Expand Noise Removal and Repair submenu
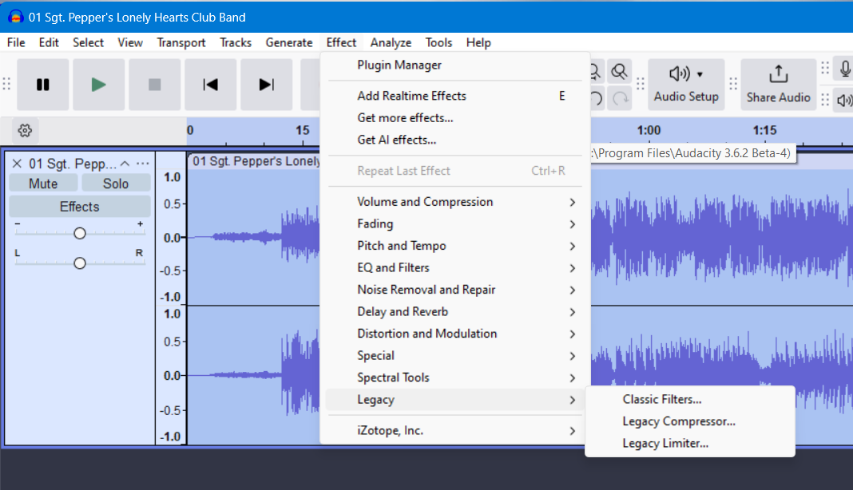Screen dimensions: 853x490 tap(454, 290)
